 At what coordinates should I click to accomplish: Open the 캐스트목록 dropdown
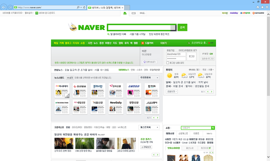click(x=149, y=127)
